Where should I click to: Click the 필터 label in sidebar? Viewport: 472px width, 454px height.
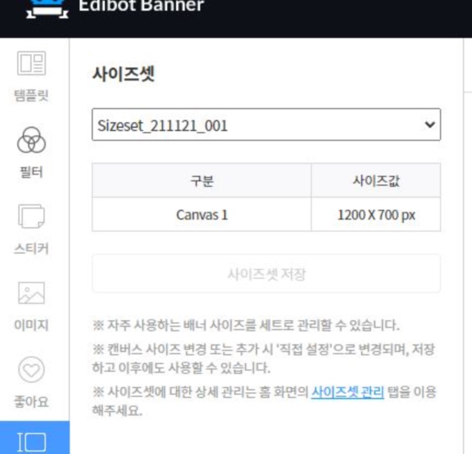pyautogui.click(x=31, y=172)
